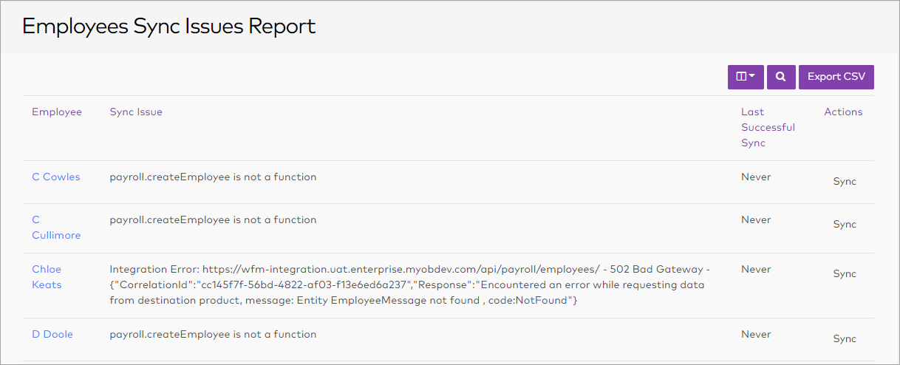The height and width of the screenshot is (365, 900).
Task: Sort by Employee column header
Action: click(57, 112)
